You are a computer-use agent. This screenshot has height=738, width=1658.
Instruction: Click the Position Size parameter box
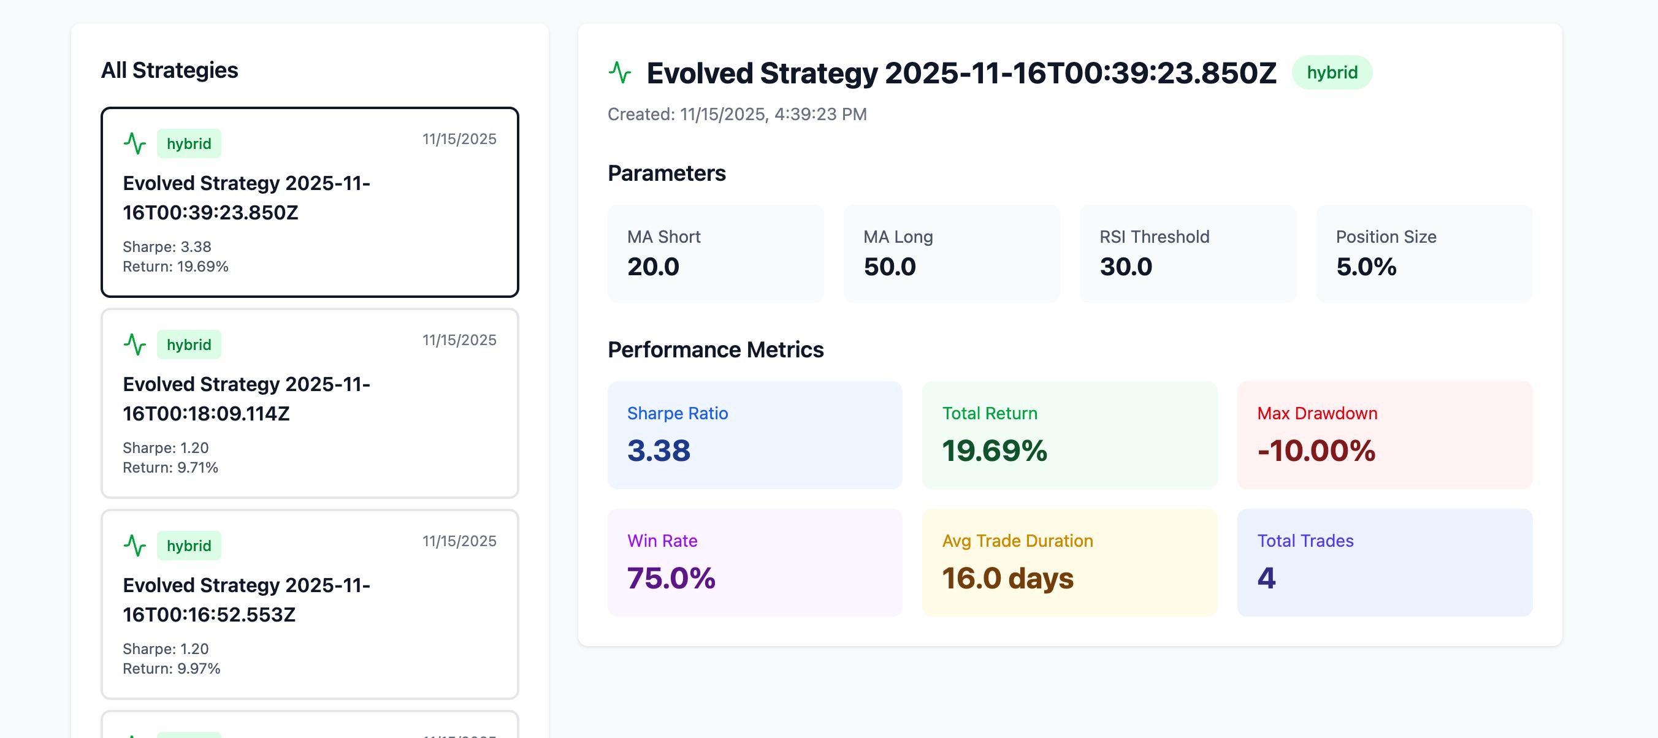point(1424,254)
